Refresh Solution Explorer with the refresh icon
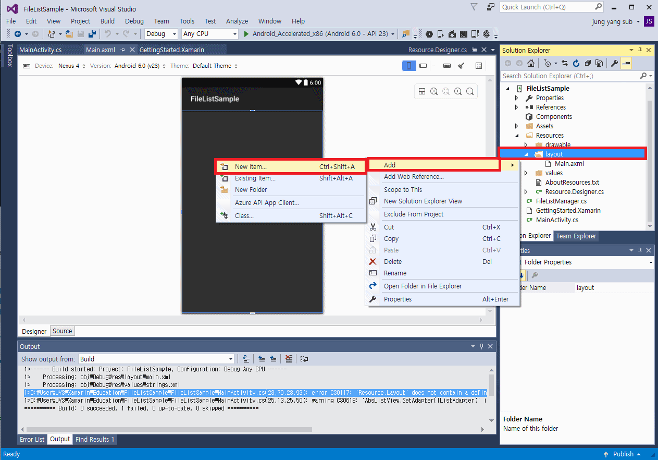Screen dimensions: 658x460 point(576,63)
